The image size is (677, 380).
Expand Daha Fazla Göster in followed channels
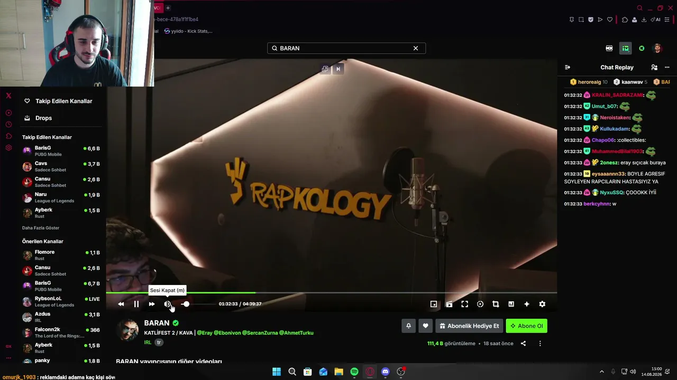click(x=41, y=228)
